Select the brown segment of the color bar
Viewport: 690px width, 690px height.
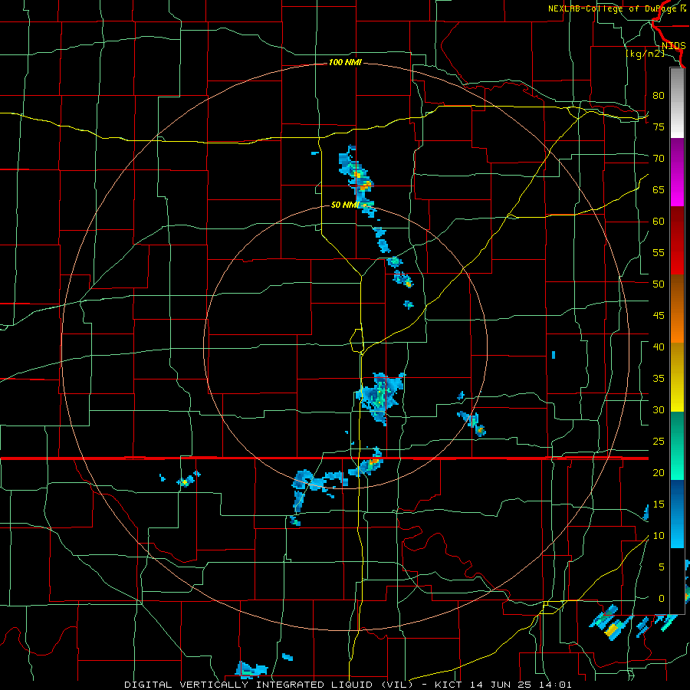(x=677, y=292)
